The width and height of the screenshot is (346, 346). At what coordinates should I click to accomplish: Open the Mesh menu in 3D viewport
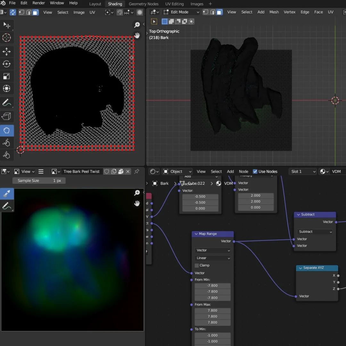pyautogui.click(x=274, y=12)
